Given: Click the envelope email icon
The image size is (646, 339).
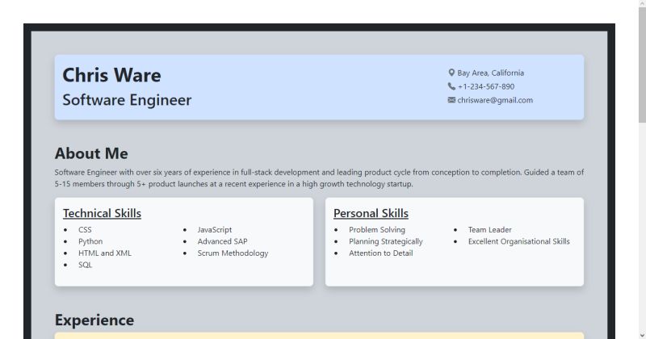Looking at the screenshot, I should point(451,100).
